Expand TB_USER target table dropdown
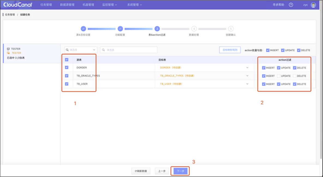323x177 pixels. [x=247, y=84]
